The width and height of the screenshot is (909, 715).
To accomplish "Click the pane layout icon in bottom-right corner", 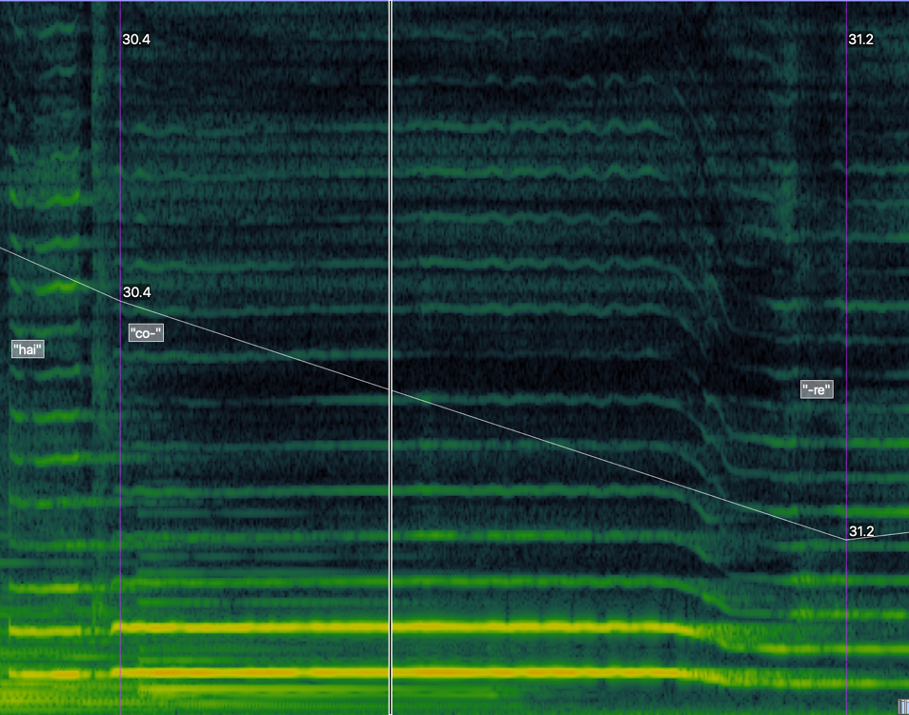I will (x=902, y=705).
